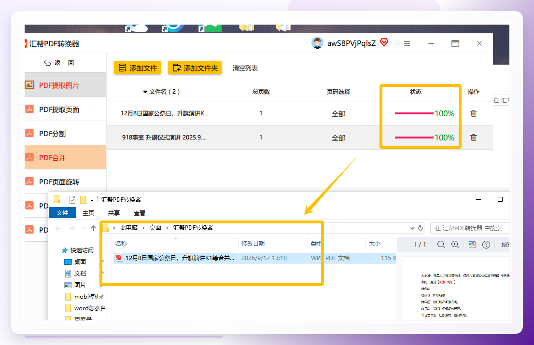Click 全部 page selection for 12月8日 row
The width and height of the screenshot is (534, 345).
[338, 114]
